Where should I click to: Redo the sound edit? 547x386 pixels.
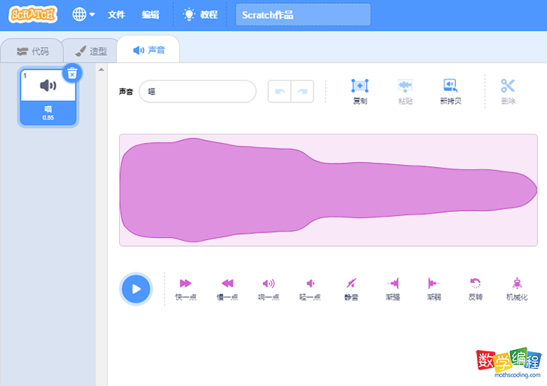(x=302, y=92)
